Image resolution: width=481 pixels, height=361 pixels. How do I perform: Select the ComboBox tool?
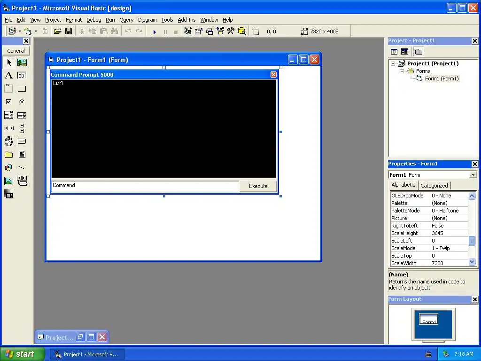point(9,115)
